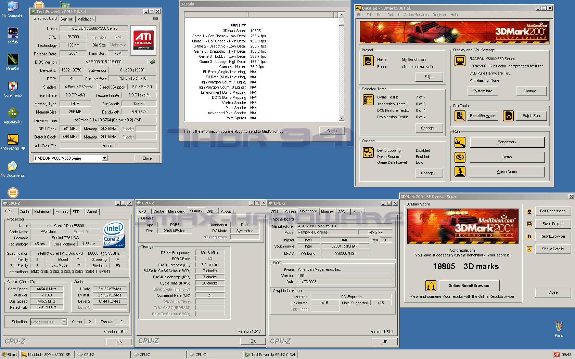Click the Save Project button

[x=553, y=224]
